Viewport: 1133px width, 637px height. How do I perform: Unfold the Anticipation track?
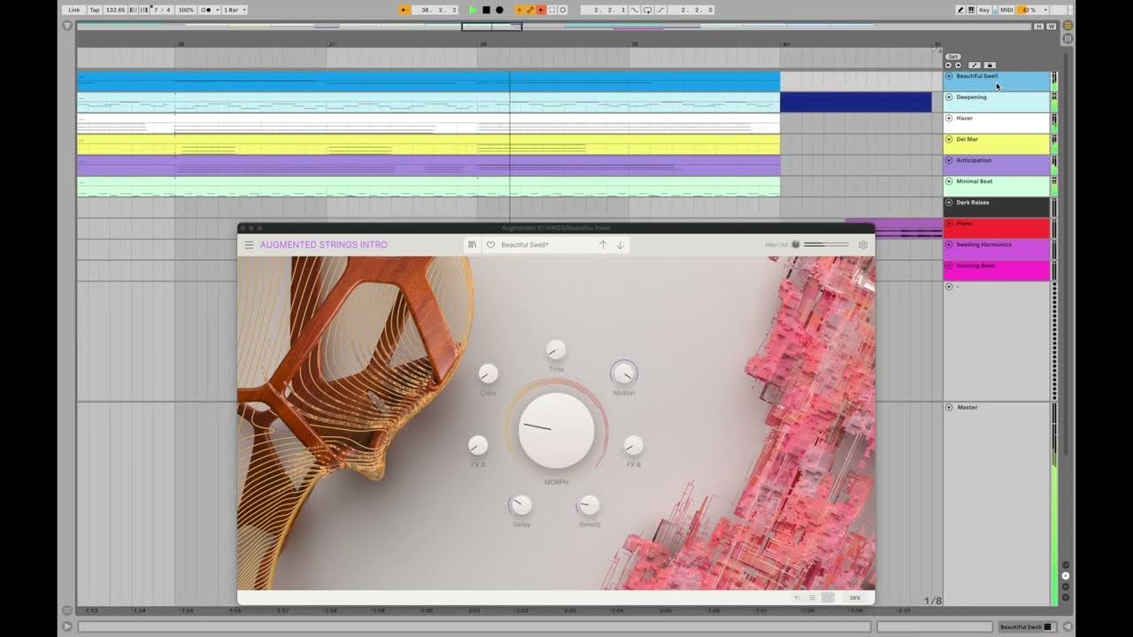point(949,160)
